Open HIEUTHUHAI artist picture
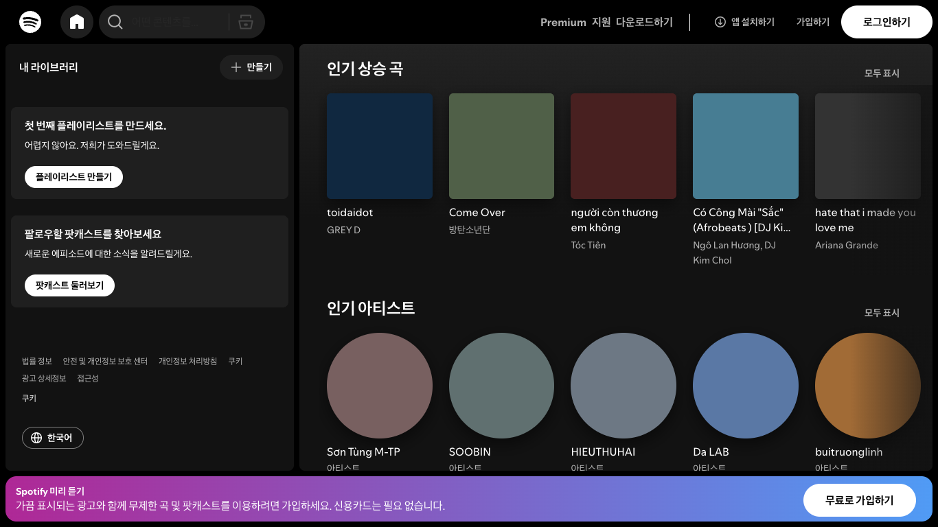This screenshot has height=527, width=938. click(624, 386)
